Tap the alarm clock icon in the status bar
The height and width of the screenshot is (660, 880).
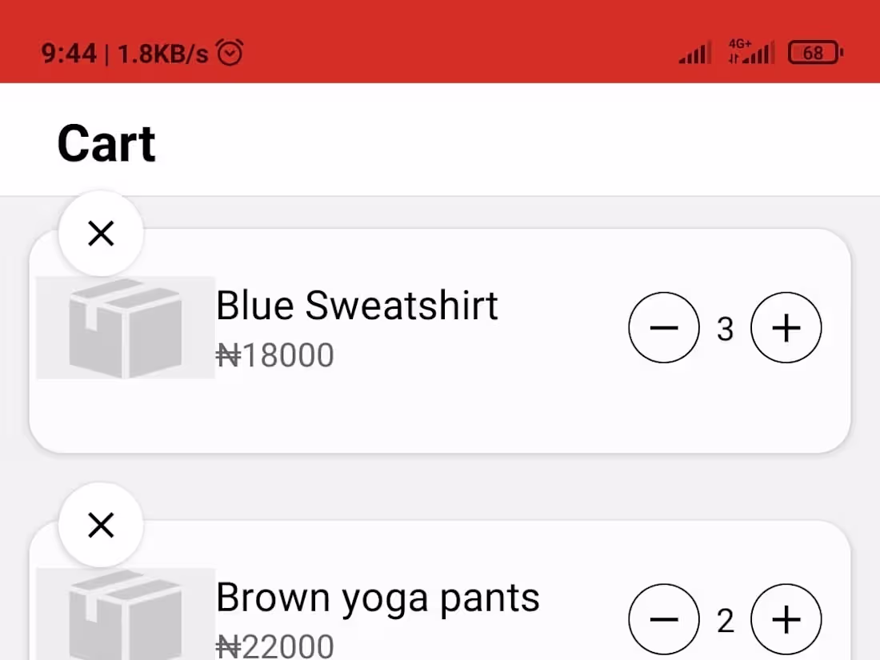pyautogui.click(x=230, y=52)
